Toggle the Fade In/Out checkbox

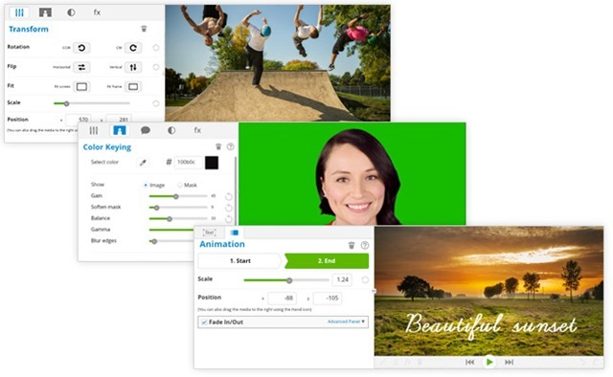point(204,322)
